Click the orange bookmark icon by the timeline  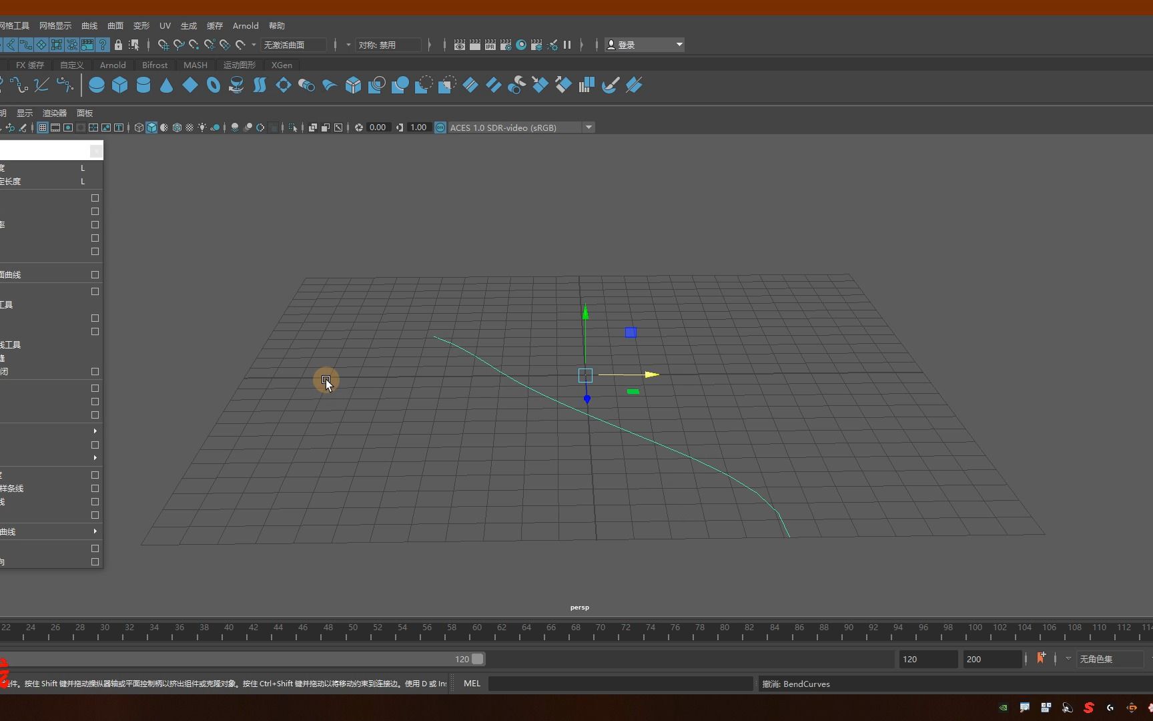1041,659
